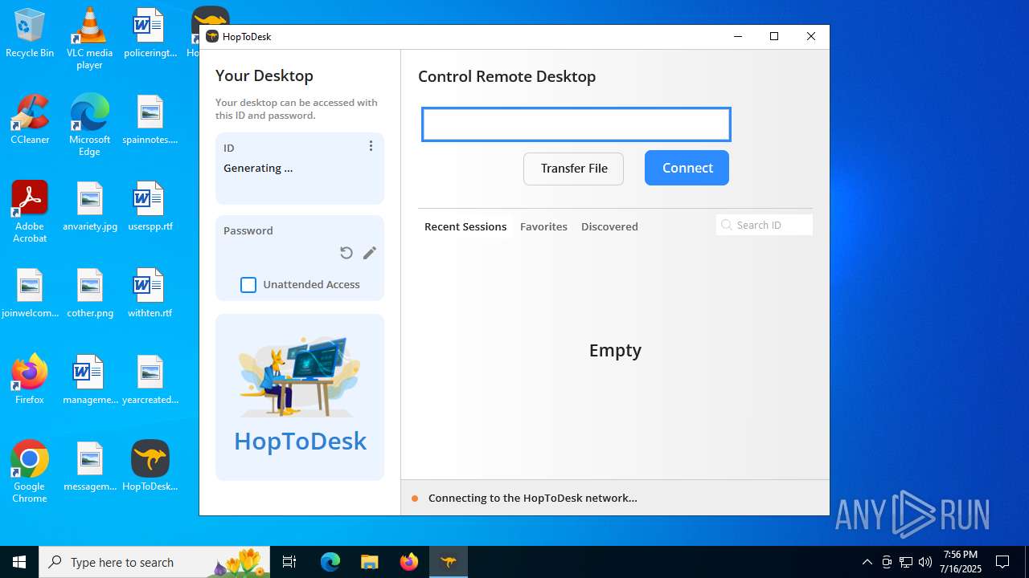Open network status tray icon

905,562
